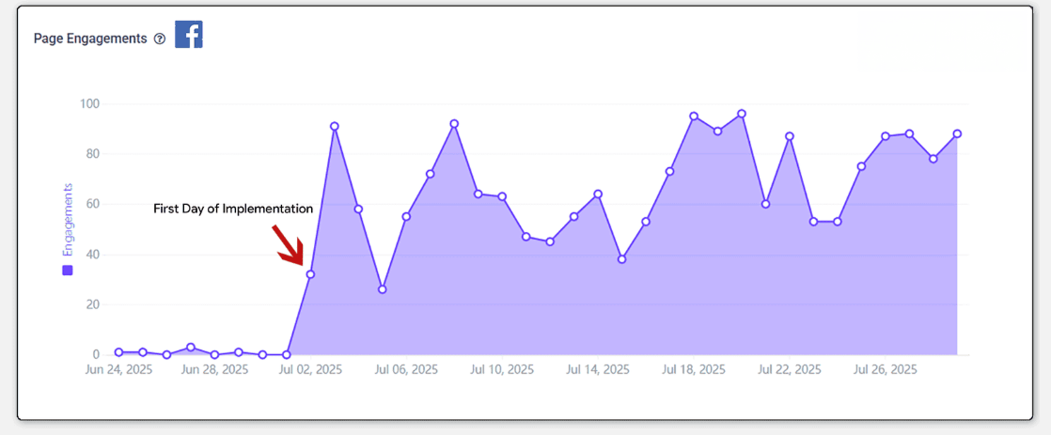This screenshot has height=435, width=1051.
Task: Click the red arrow annotation
Action: click(288, 242)
